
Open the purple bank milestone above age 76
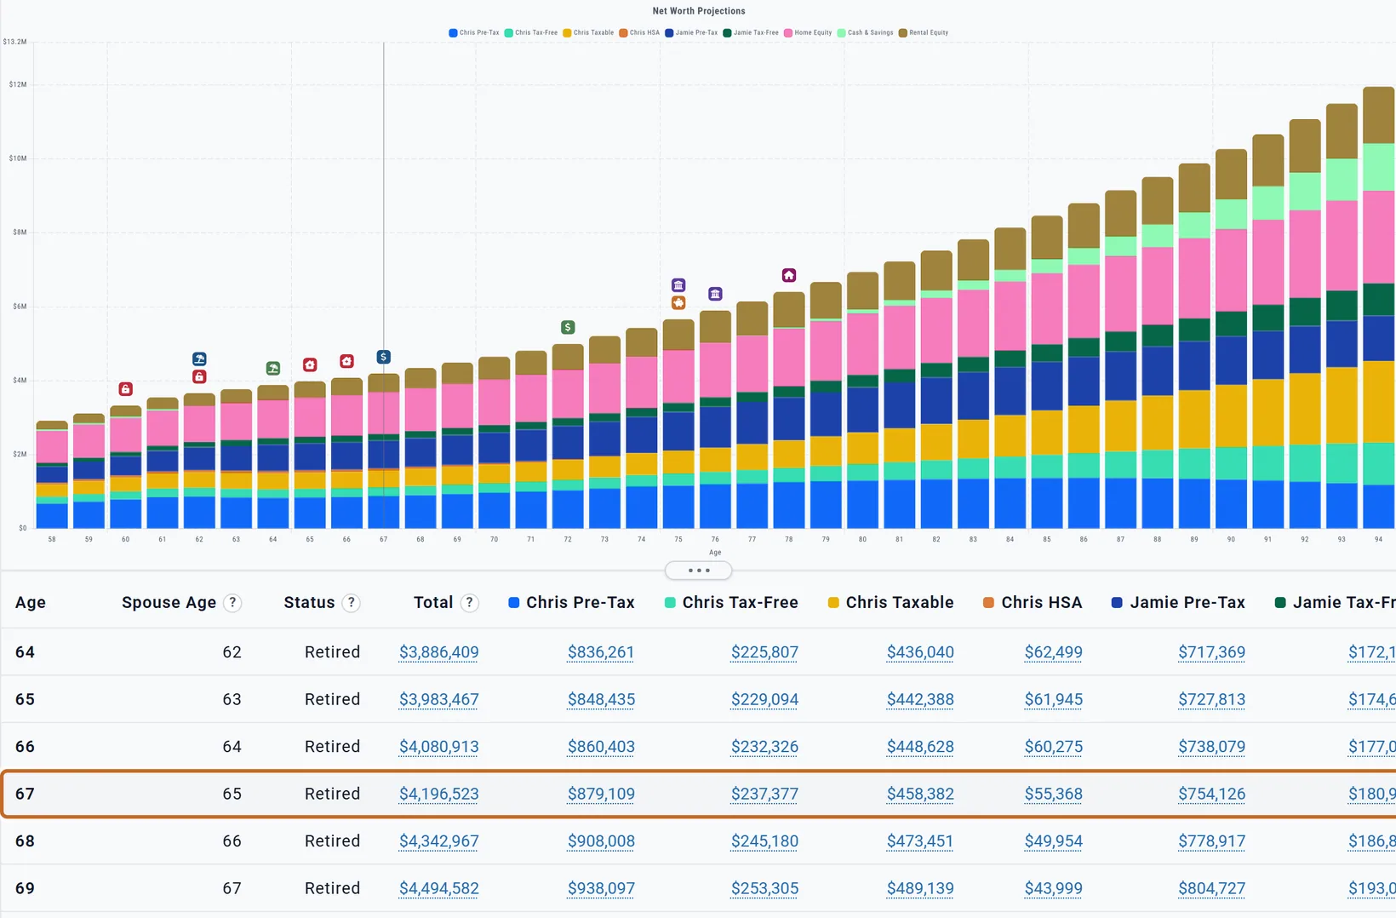pyautogui.click(x=715, y=294)
